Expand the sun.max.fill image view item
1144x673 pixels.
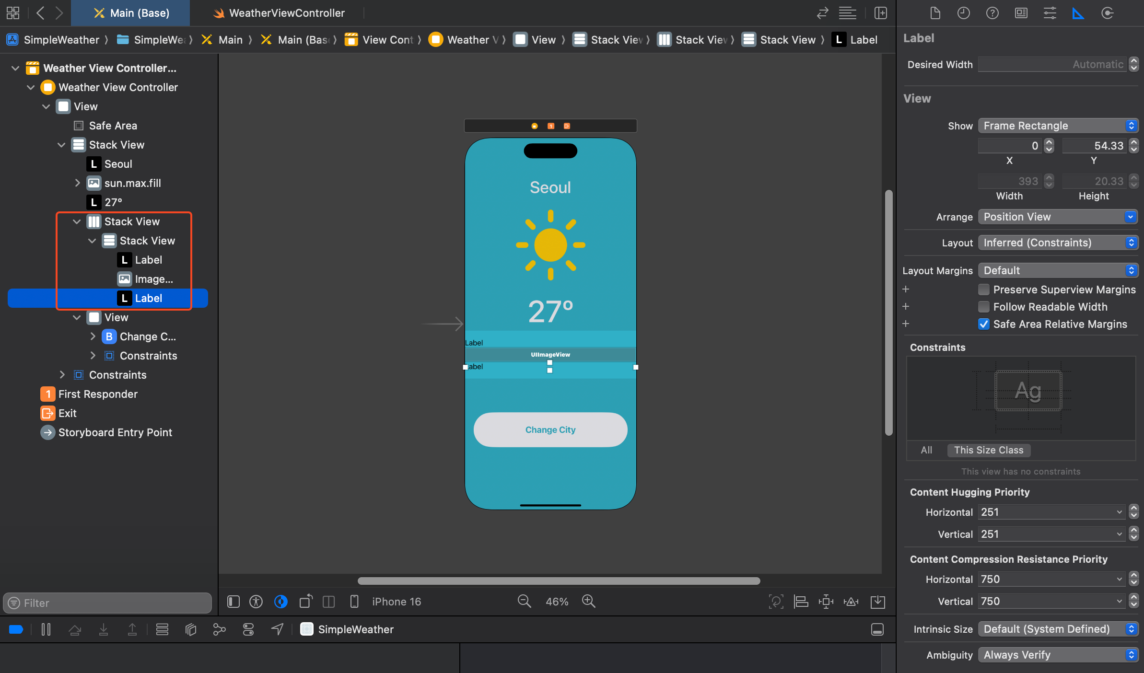click(77, 183)
